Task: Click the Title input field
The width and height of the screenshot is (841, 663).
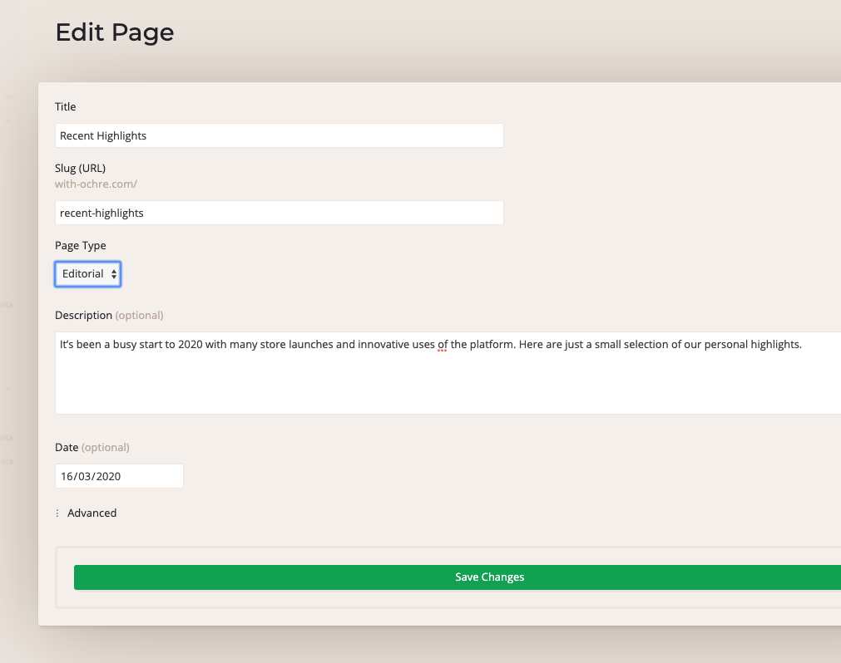Action: tap(279, 135)
